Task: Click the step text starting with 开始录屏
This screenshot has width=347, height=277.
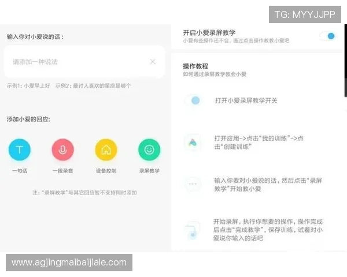Action: point(268,230)
